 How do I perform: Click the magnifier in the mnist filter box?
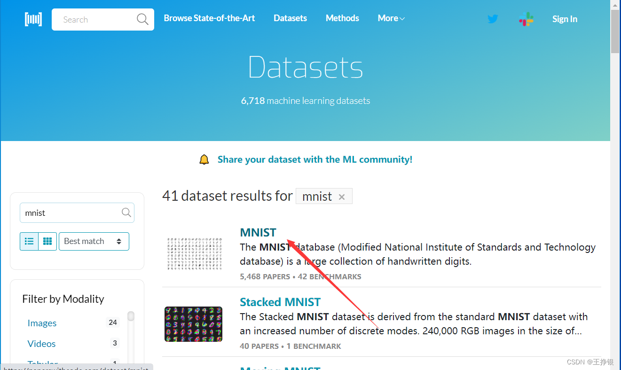click(126, 213)
